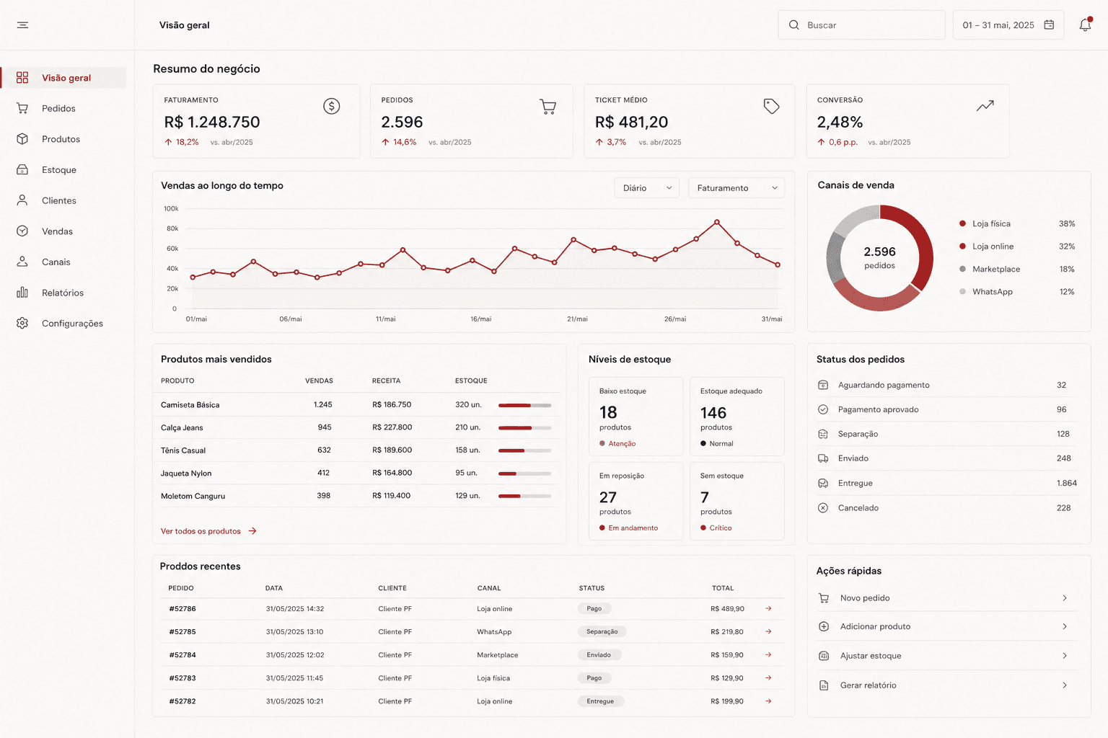The image size is (1108, 738).
Task: Open order #52786 with its arrow icon
Action: (768, 608)
